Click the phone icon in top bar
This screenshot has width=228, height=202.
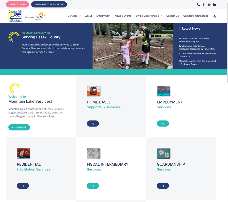click(x=198, y=5)
